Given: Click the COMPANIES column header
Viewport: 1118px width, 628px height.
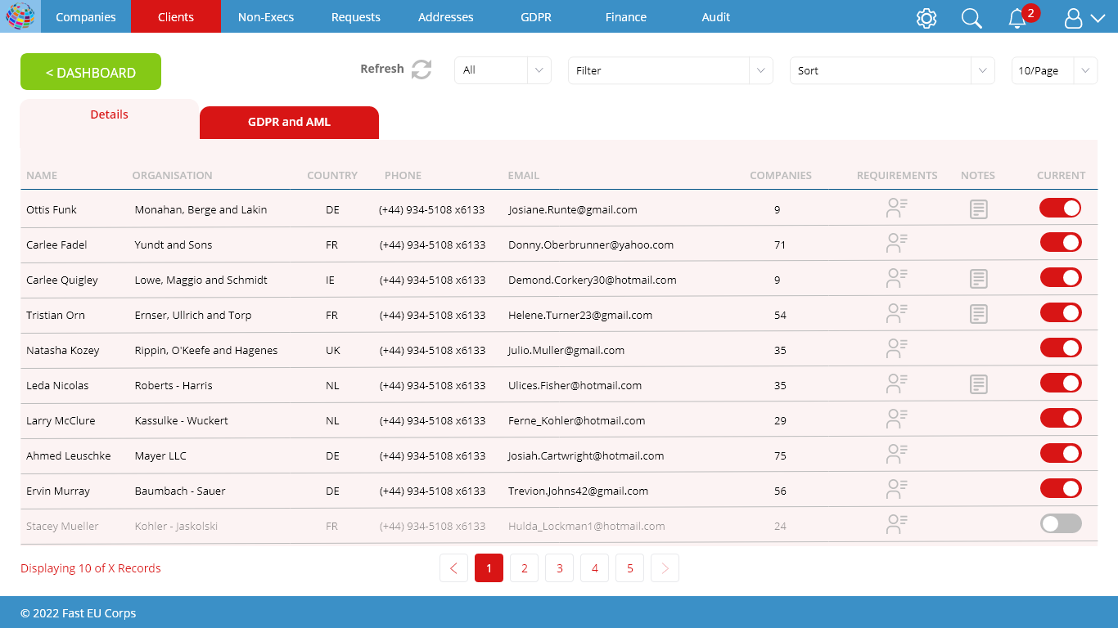Looking at the screenshot, I should (x=781, y=175).
